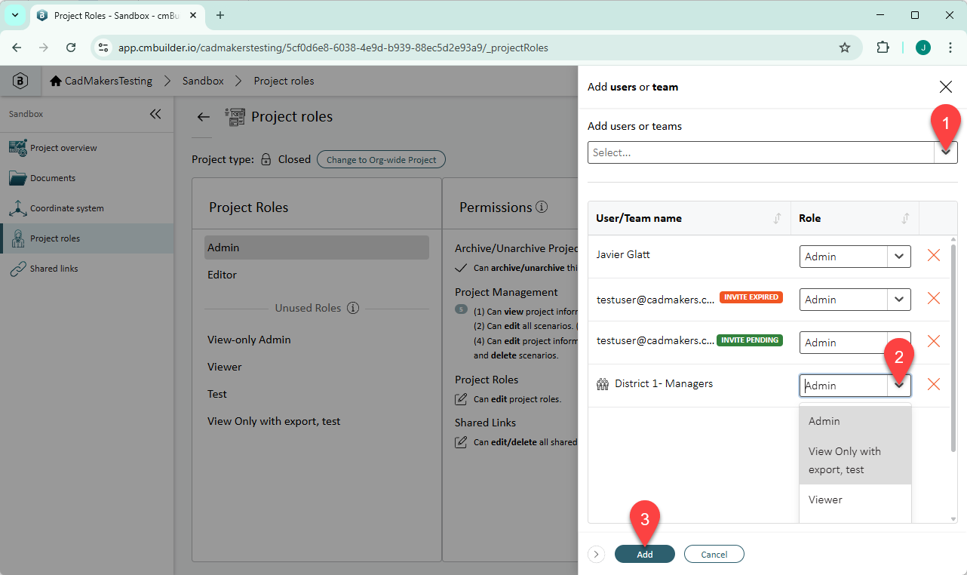Click the edit icon for project roles permission
Viewport: 967px width, 575px height.
coord(461,399)
